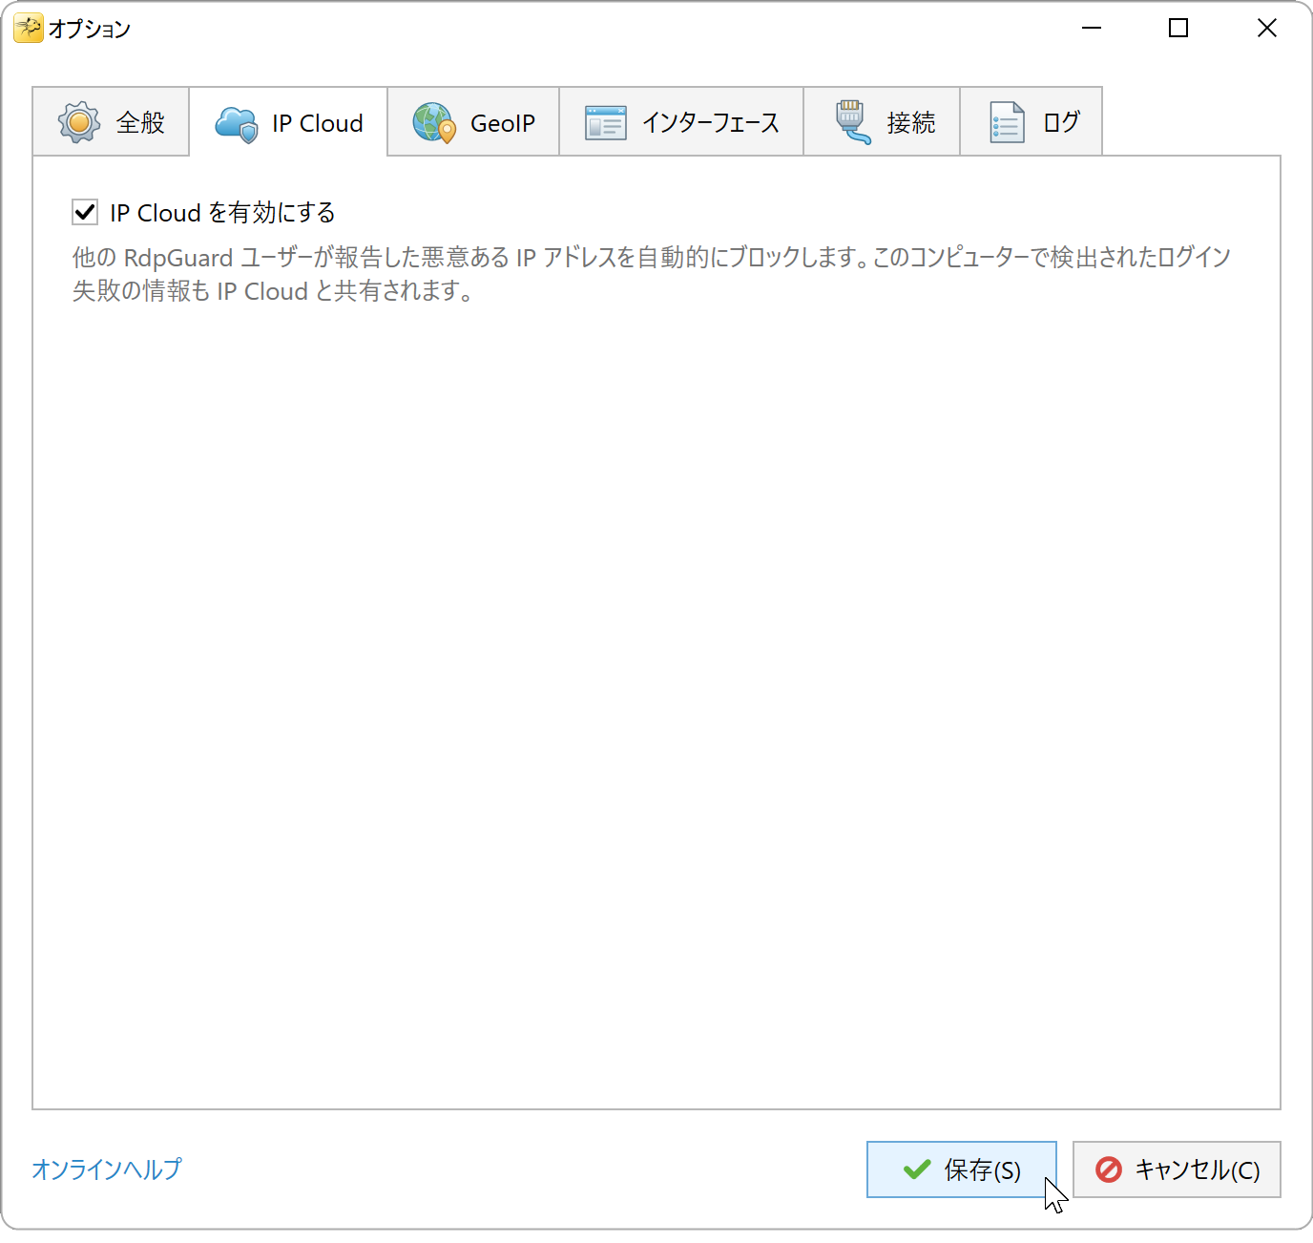Image resolution: width=1313 pixels, height=1243 pixels.
Task: Click the window icon on インターフェース tab
Action: (x=606, y=123)
